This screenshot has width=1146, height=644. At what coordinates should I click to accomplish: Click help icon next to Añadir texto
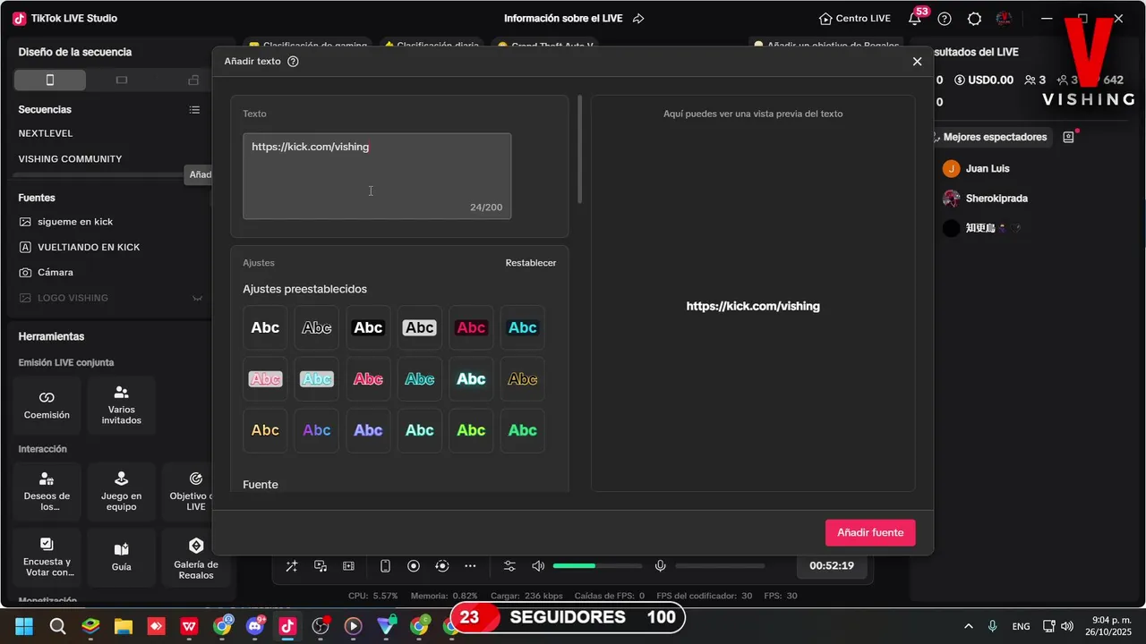(293, 62)
